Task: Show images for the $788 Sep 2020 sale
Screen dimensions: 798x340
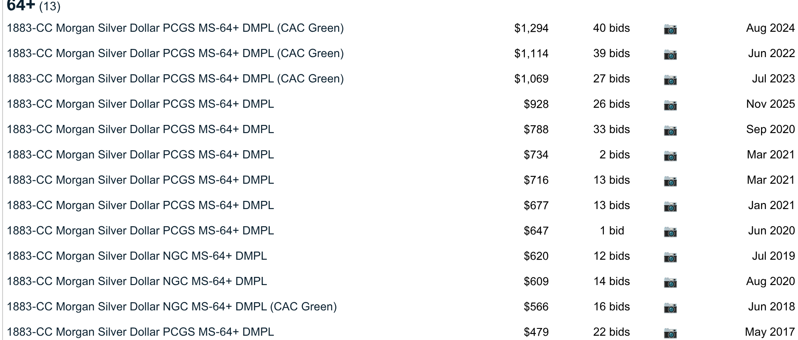Action: (670, 131)
